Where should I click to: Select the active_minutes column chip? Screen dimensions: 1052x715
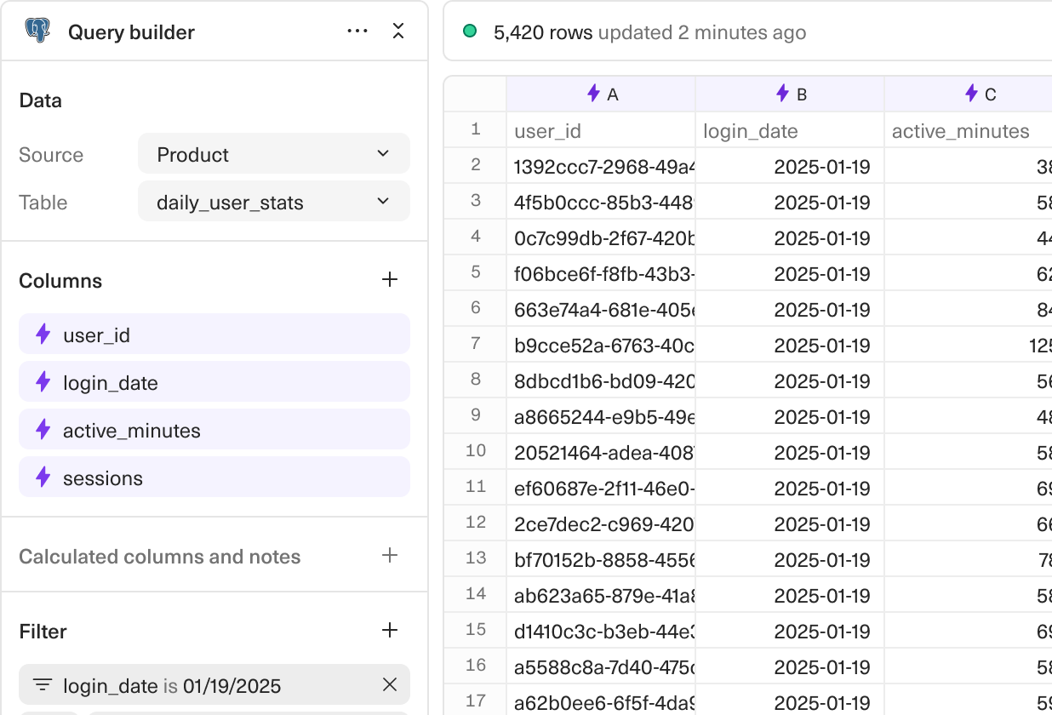click(x=214, y=430)
